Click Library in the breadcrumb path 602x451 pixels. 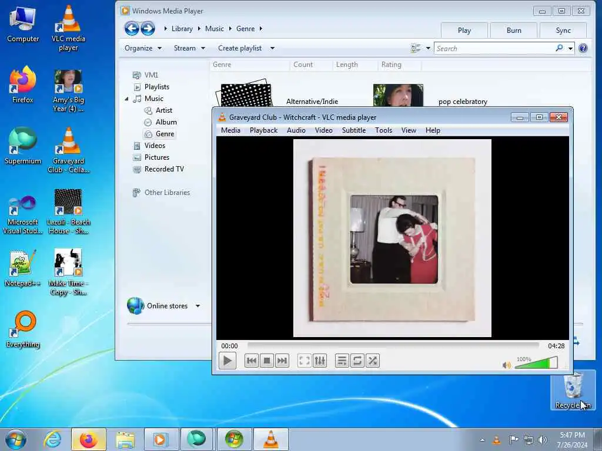(x=182, y=29)
